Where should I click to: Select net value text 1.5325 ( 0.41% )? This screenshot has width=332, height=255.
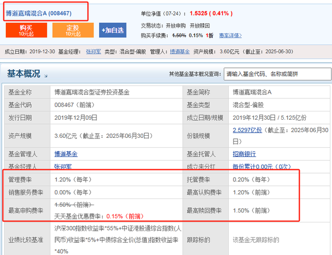click(211, 13)
